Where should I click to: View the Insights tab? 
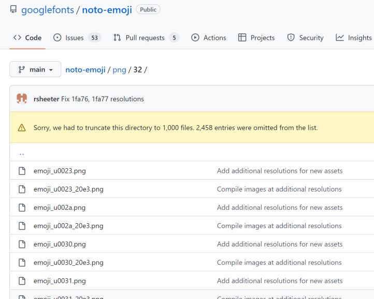point(354,38)
